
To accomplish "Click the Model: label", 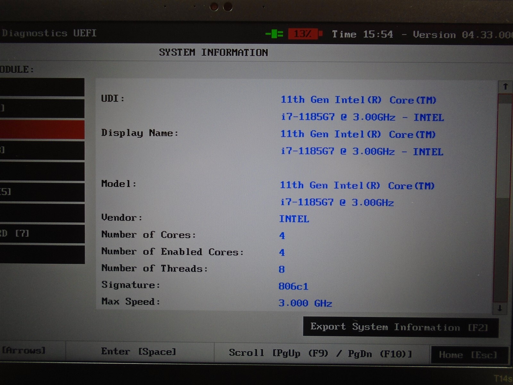I will point(119,184).
